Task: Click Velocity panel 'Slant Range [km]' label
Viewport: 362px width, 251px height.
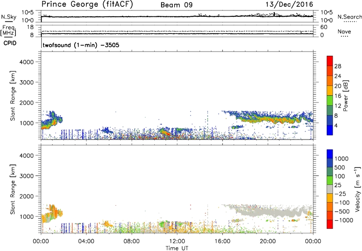Action: pyautogui.click(x=13, y=189)
